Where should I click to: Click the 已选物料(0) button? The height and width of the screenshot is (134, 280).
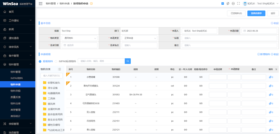point(236,13)
